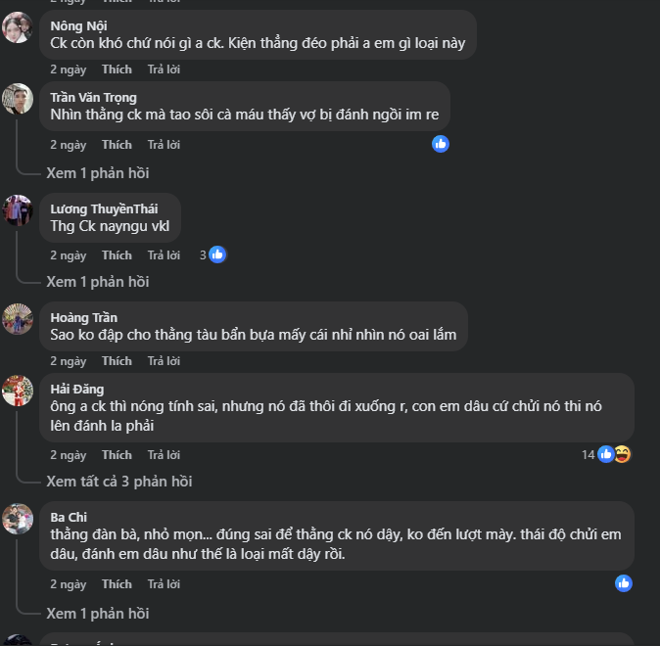The image size is (660, 646).
Task: Like Nông Nội's comment with Thích
Action: (117, 69)
